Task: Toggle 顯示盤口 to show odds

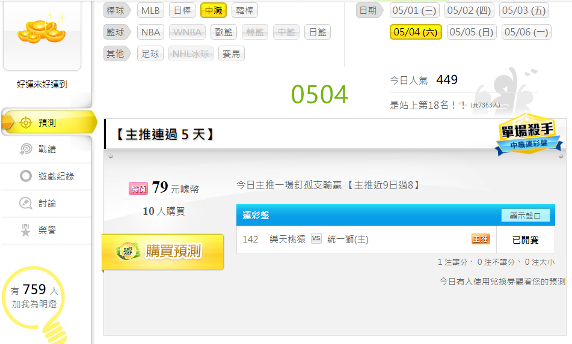Action: [525, 216]
